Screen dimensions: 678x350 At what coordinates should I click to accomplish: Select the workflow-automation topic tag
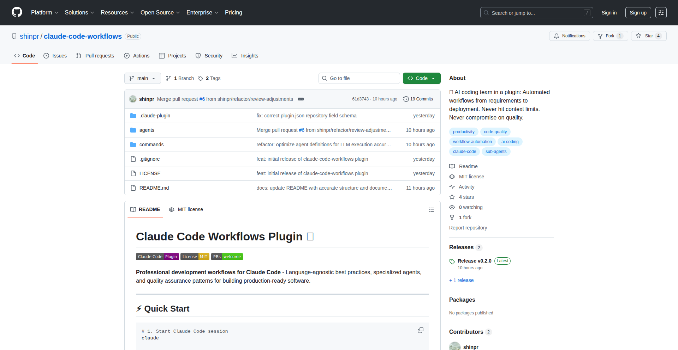click(x=472, y=142)
